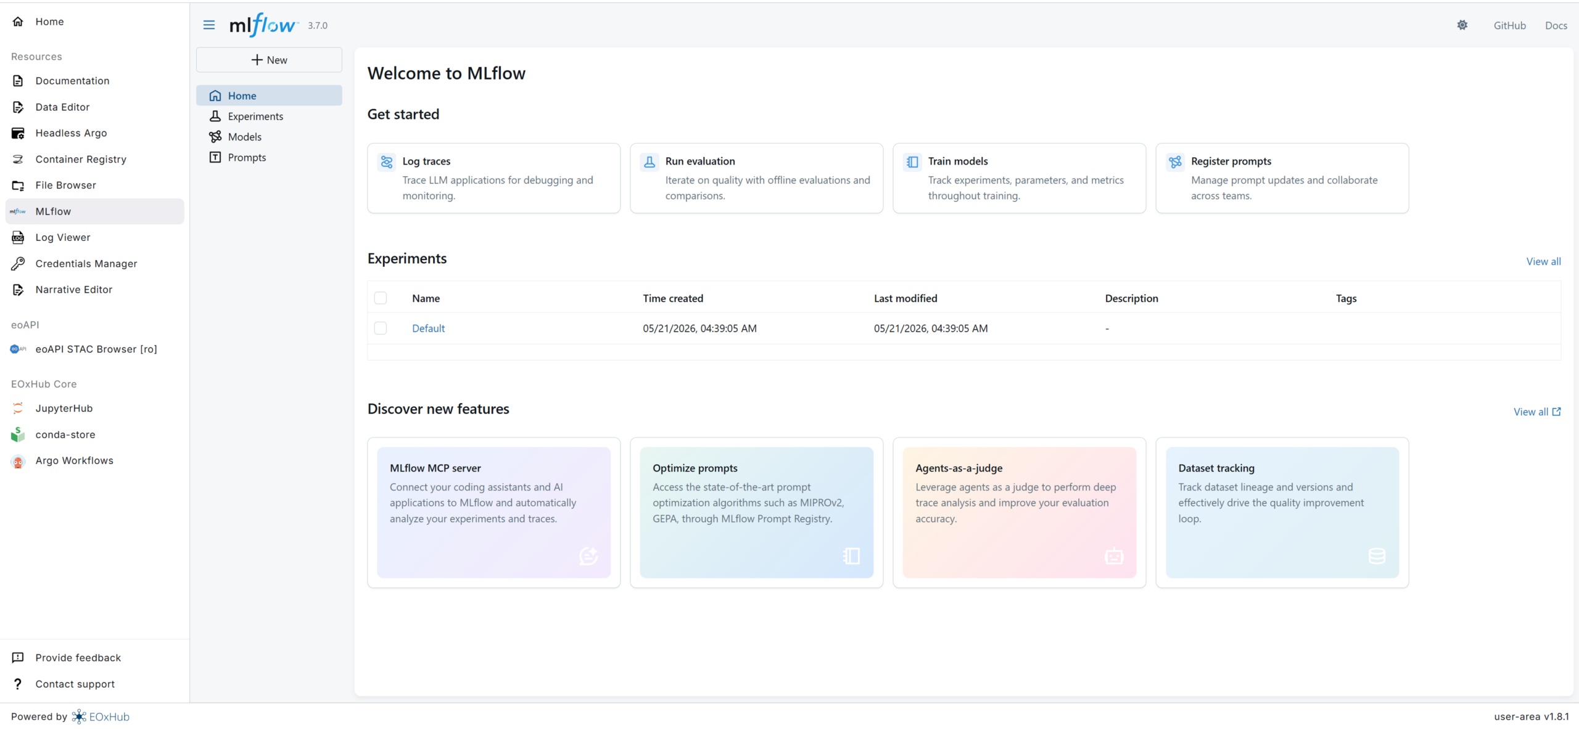
Task: Click the Documentation file icon in sidebar
Action: 18,81
